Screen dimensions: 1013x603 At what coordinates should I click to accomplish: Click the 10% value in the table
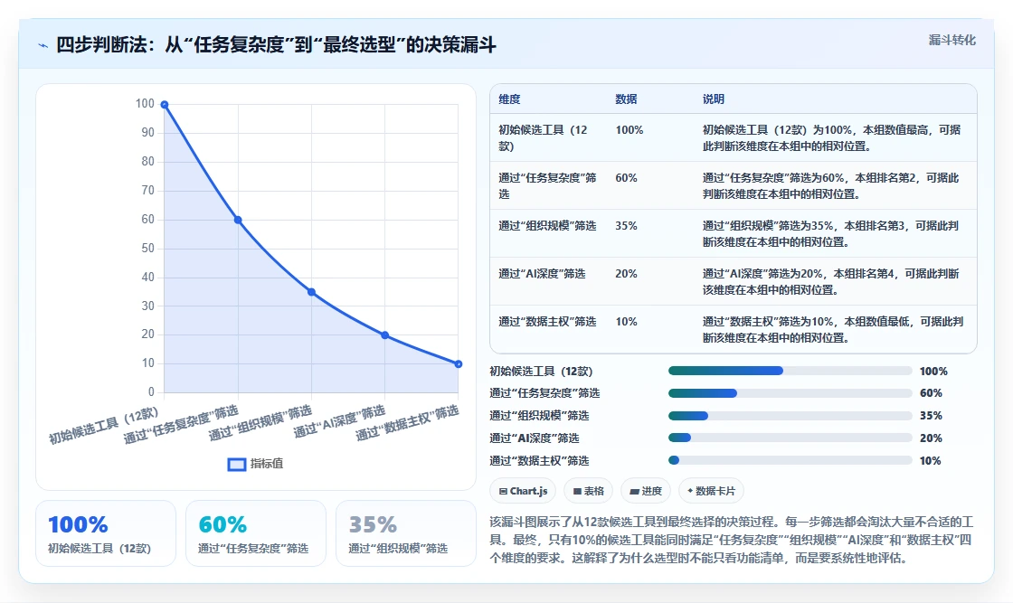tap(626, 322)
